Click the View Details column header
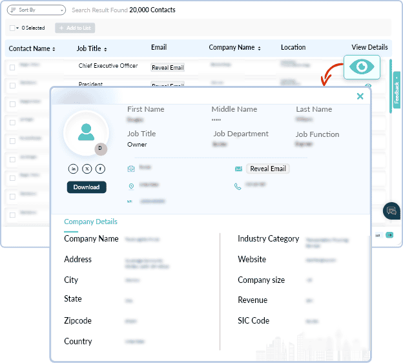This screenshot has width=403, height=363. coord(369,47)
